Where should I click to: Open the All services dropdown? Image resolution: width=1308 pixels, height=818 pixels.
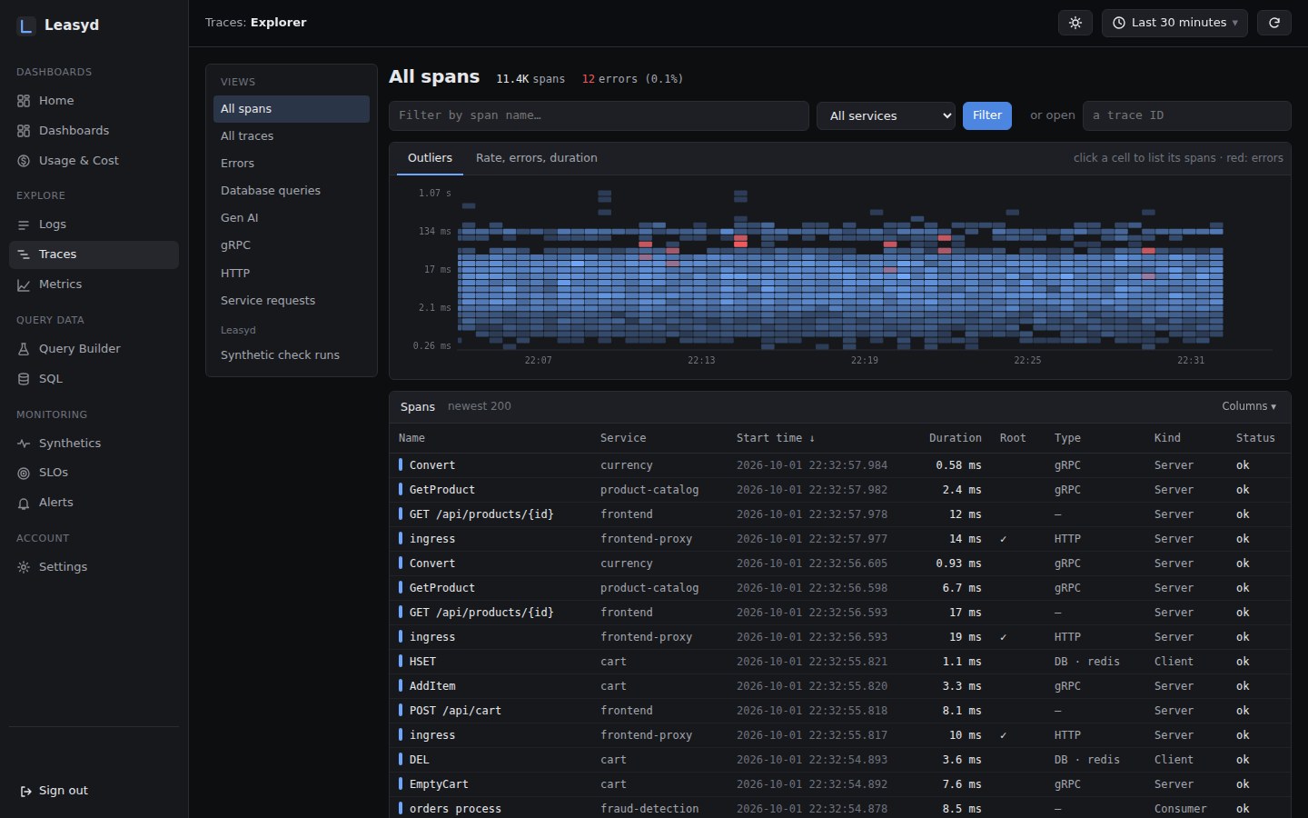point(887,115)
